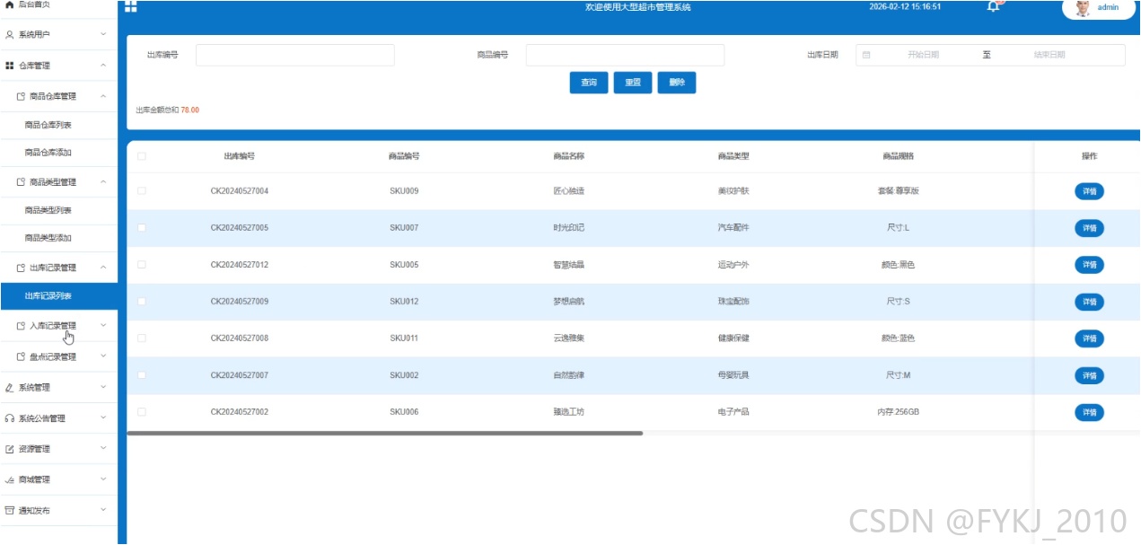
Task: Click the 重置 reset button
Action: tap(633, 83)
